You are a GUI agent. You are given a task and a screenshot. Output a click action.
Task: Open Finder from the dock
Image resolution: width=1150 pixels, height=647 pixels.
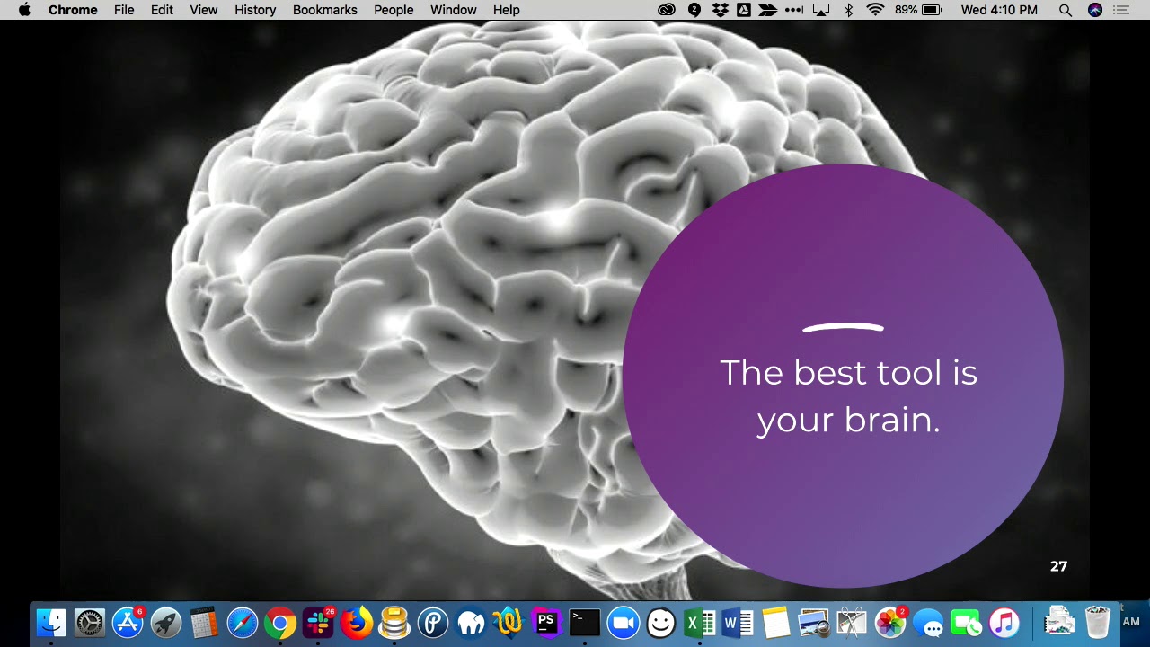tap(51, 622)
